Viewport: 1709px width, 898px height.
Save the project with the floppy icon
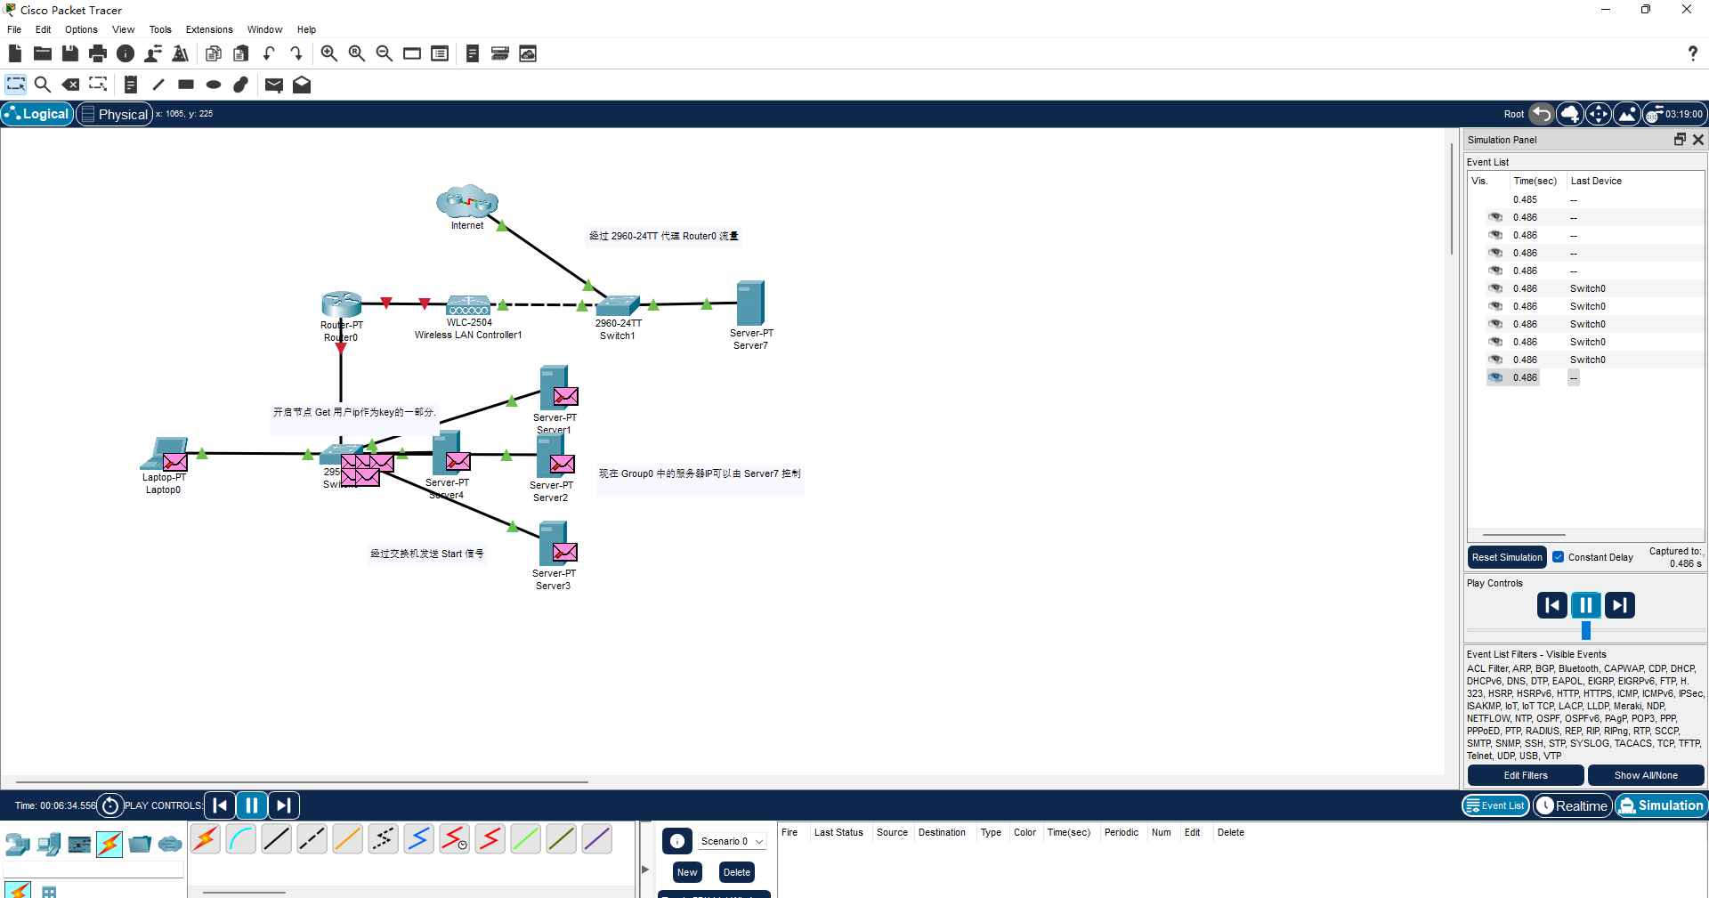(70, 53)
